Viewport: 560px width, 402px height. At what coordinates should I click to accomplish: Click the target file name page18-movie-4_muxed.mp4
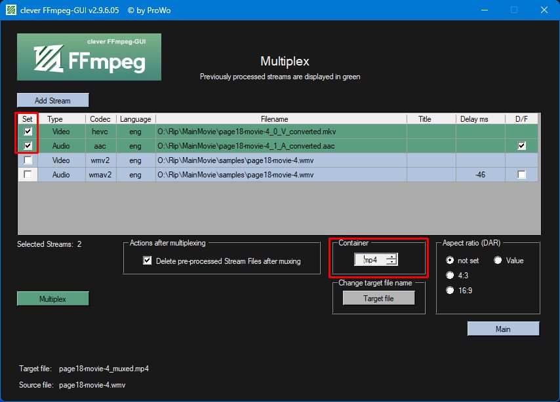[104, 369]
